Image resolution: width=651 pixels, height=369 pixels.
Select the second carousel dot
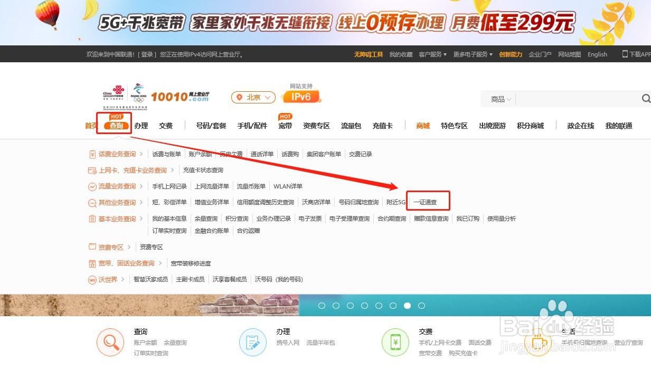point(336,306)
